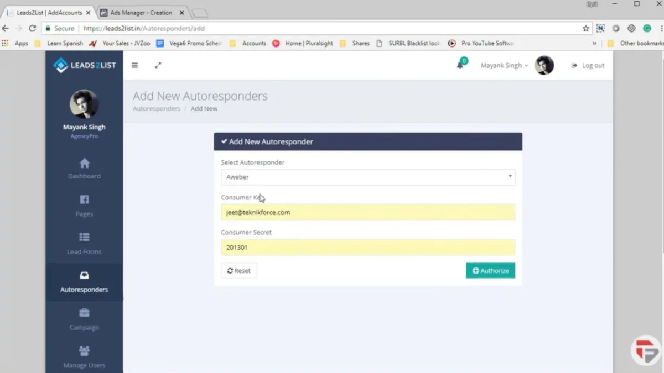
Task: Switch to the Ads Manager - Creation tab
Action: [140, 12]
